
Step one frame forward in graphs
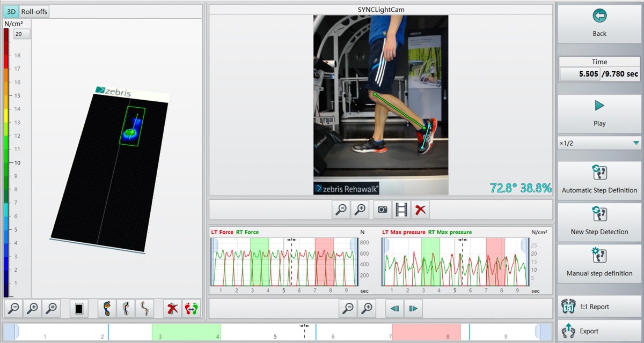(x=413, y=308)
